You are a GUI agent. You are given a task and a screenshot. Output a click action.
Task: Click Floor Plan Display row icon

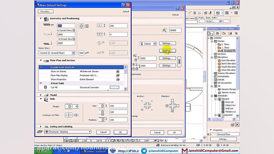tap(118, 75)
